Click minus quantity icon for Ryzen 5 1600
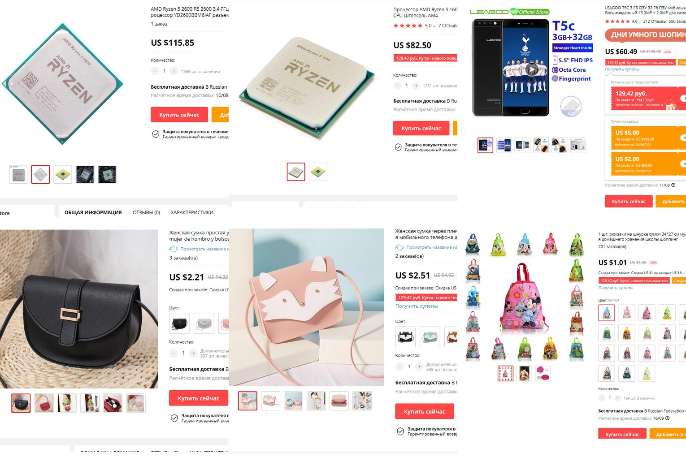The width and height of the screenshot is (686, 457). click(x=397, y=86)
